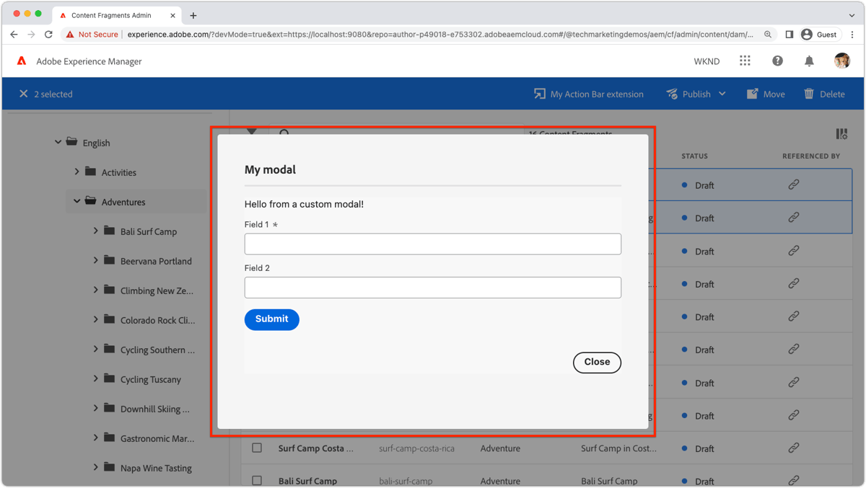This screenshot has width=866, height=488.
Task: Collapse the Adventures folder
Action: pyautogui.click(x=76, y=200)
